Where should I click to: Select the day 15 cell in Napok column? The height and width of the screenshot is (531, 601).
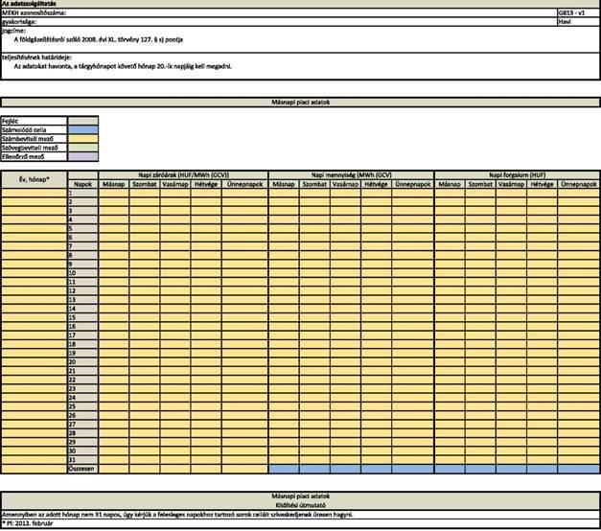[x=82, y=317]
